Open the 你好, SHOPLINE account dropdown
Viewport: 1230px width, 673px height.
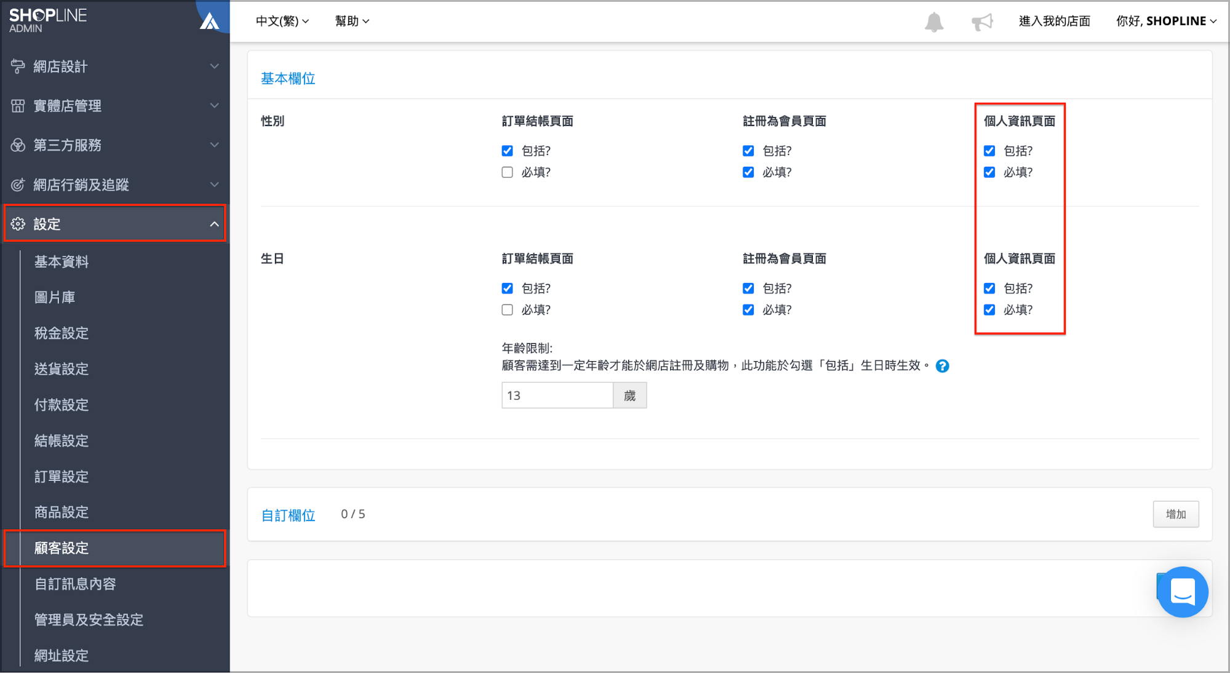pos(1167,21)
